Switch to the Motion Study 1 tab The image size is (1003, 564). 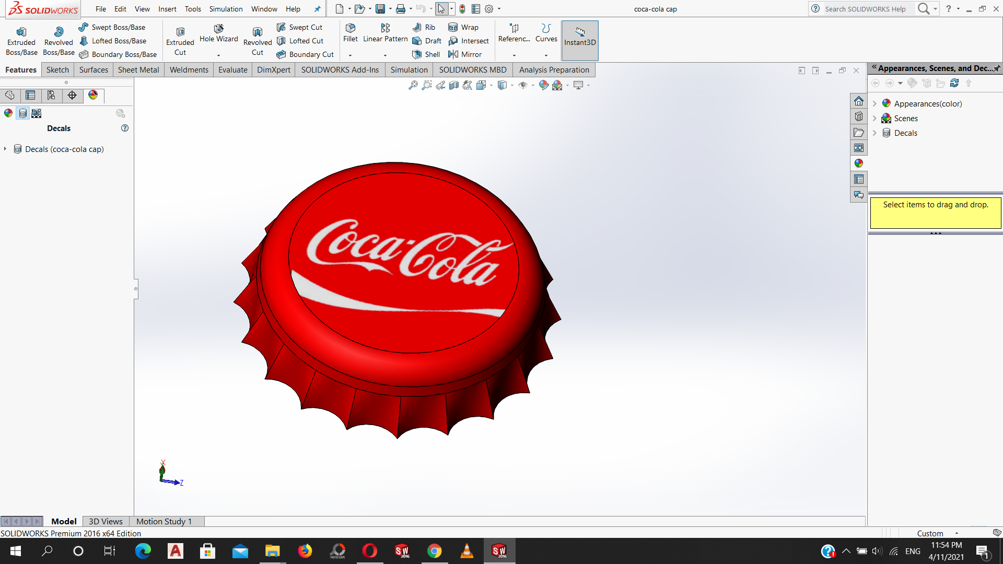164,521
